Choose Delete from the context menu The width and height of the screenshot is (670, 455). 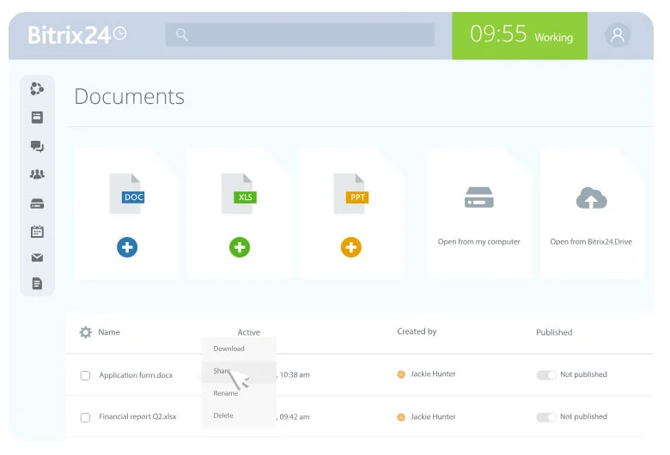(223, 416)
